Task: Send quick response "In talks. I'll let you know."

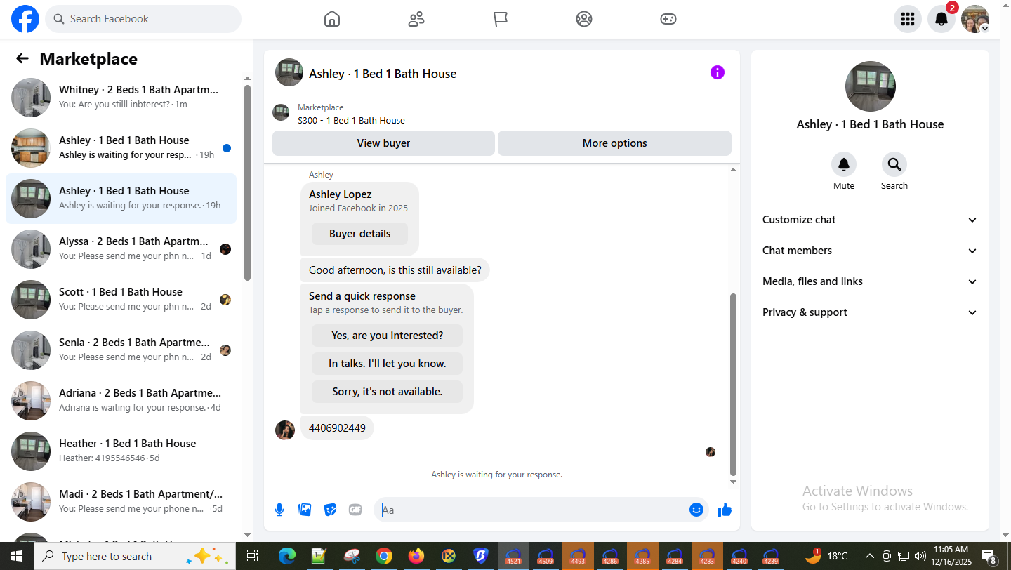Action: (387, 364)
